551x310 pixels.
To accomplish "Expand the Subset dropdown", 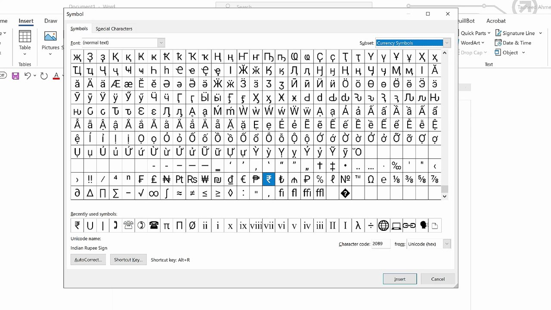I will click(x=447, y=43).
